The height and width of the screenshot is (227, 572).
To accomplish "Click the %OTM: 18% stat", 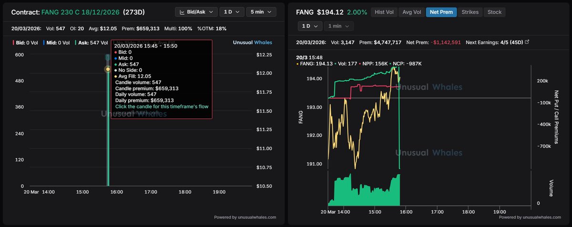I will [212, 29].
